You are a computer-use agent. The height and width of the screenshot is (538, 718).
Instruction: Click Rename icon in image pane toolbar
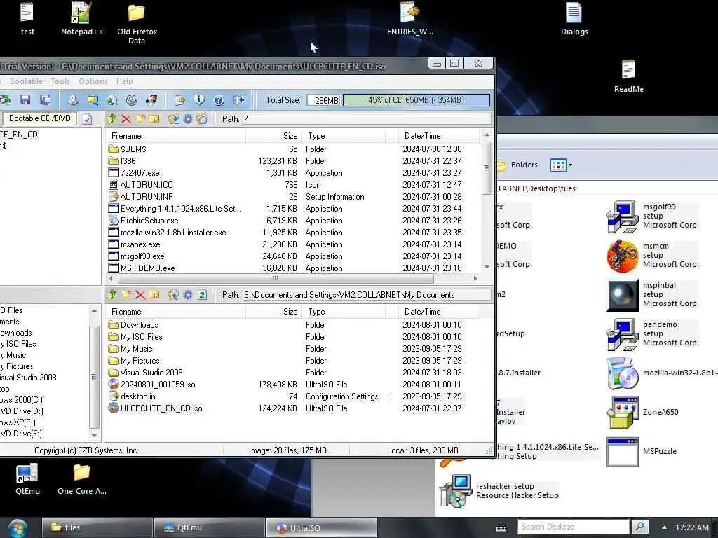pyautogui.click(x=154, y=119)
